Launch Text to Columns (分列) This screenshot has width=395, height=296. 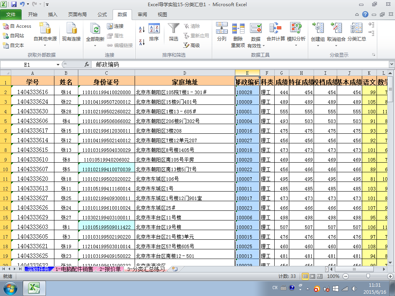click(x=222, y=32)
